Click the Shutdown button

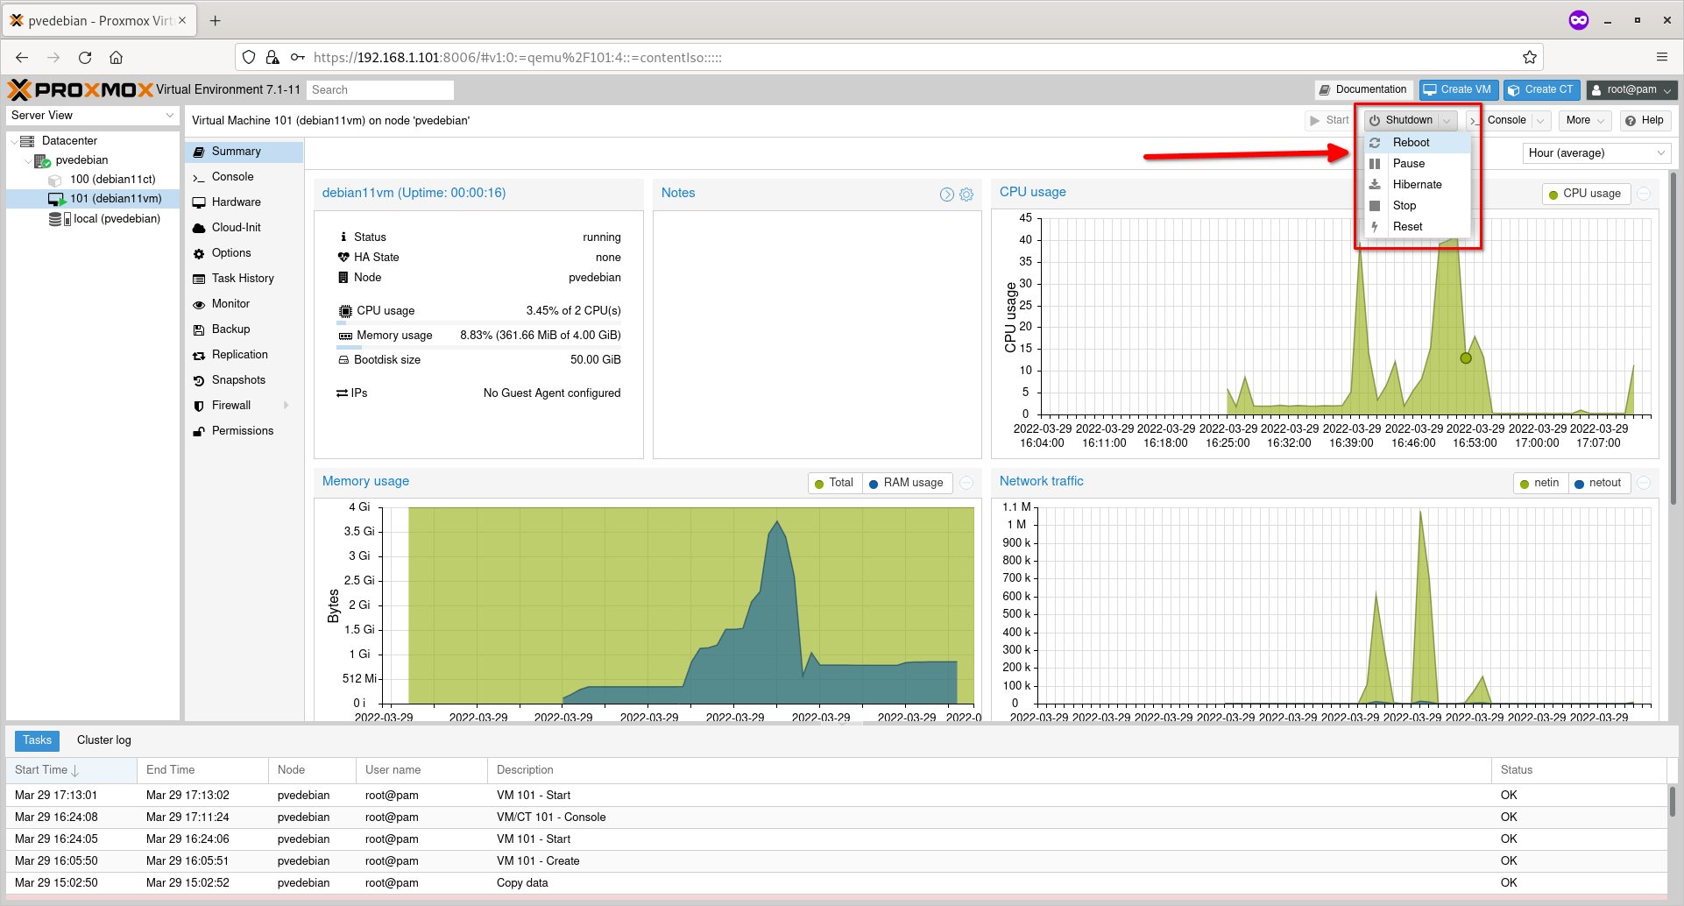pyautogui.click(x=1402, y=120)
